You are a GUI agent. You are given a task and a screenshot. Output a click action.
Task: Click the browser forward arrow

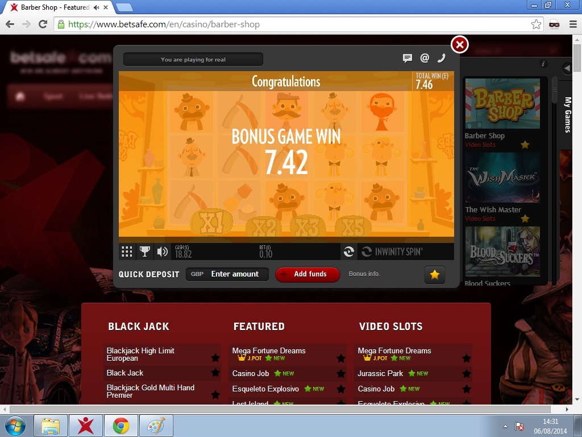[x=26, y=24]
